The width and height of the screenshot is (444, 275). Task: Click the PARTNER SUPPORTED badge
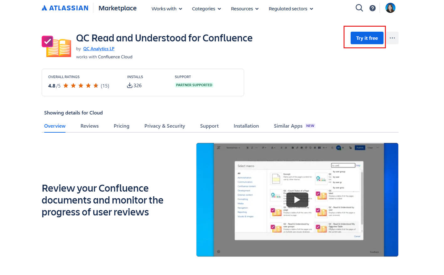click(194, 85)
